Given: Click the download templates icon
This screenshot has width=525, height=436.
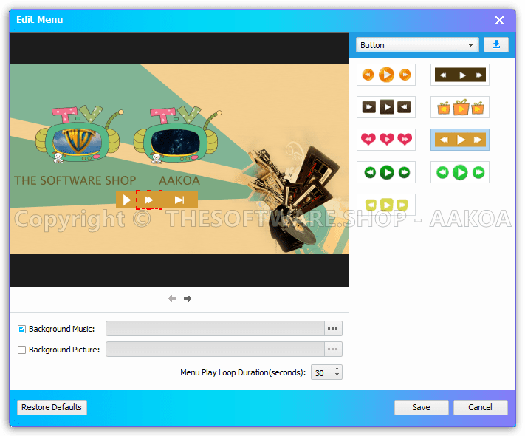Looking at the screenshot, I should [x=495, y=45].
